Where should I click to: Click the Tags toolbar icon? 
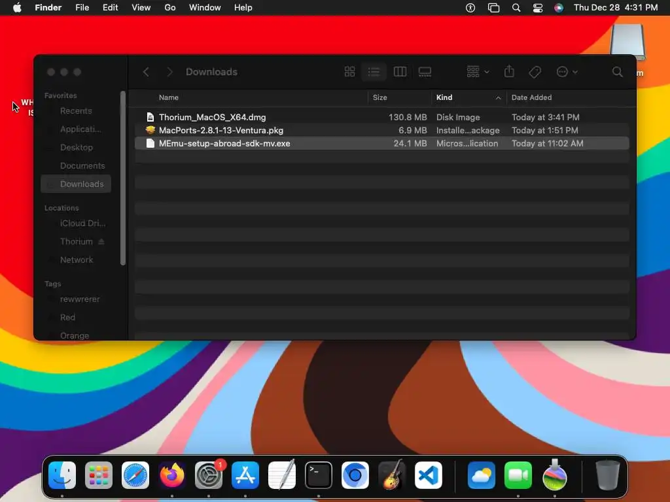point(535,72)
